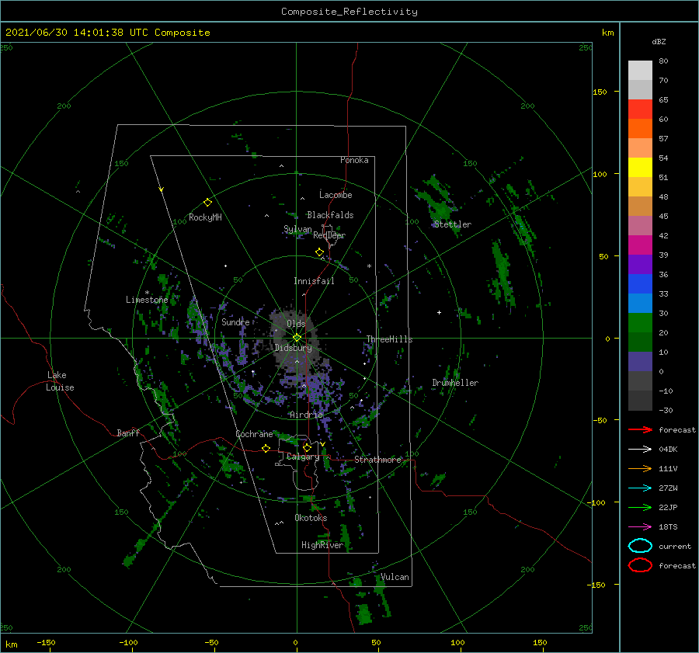Click the radar center marker near Olds
The height and width of the screenshot is (653, 699).
297,338
